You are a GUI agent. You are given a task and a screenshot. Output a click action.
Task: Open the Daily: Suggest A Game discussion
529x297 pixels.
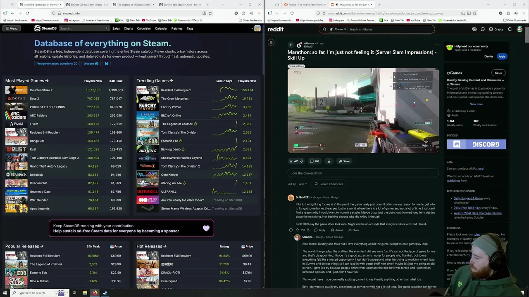point(468,198)
